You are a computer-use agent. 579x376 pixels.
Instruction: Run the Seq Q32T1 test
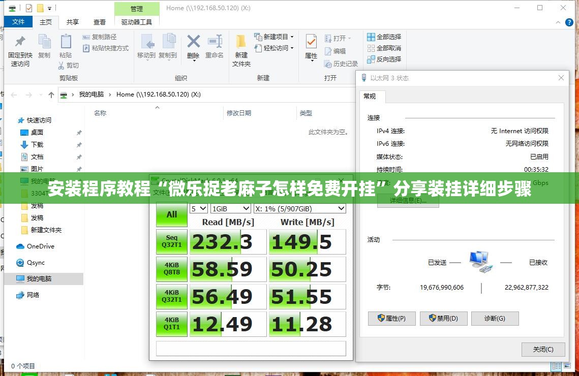point(172,242)
